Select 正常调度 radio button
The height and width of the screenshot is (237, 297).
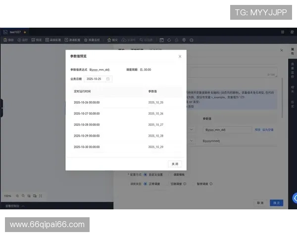click(145, 184)
